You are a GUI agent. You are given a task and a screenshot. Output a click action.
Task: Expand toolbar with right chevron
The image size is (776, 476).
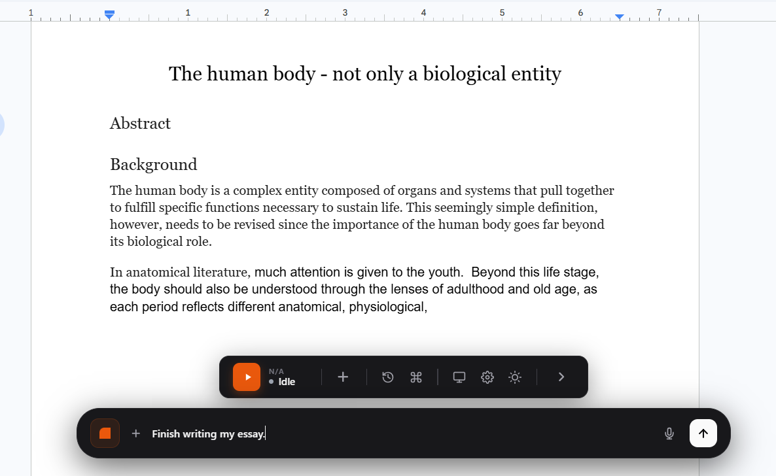tap(561, 377)
